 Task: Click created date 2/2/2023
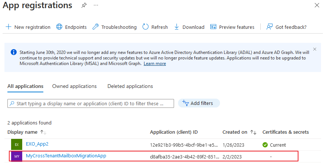(232, 157)
